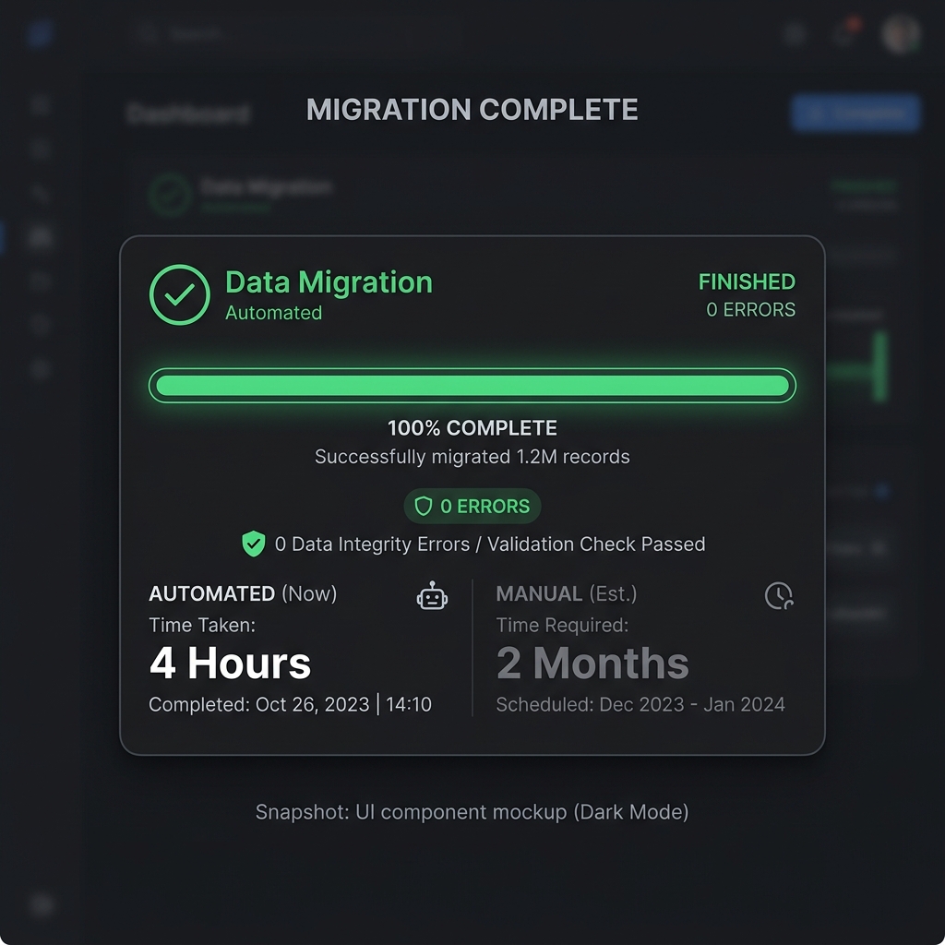Click the 'Time Taken:' label
Image resolution: width=945 pixels, height=945 pixels.
tap(202, 625)
